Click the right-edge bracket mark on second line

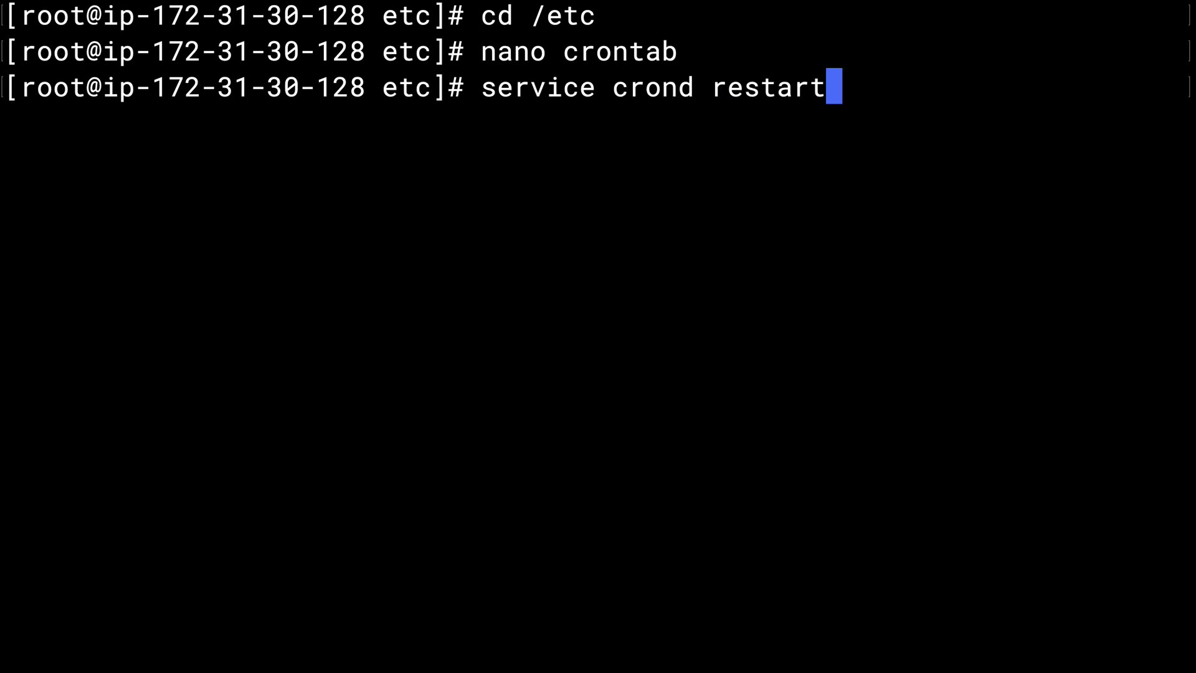click(x=1190, y=51)
